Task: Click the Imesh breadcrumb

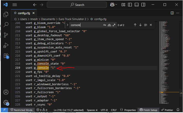Action: pyautogui.click(x=34, y=19)
